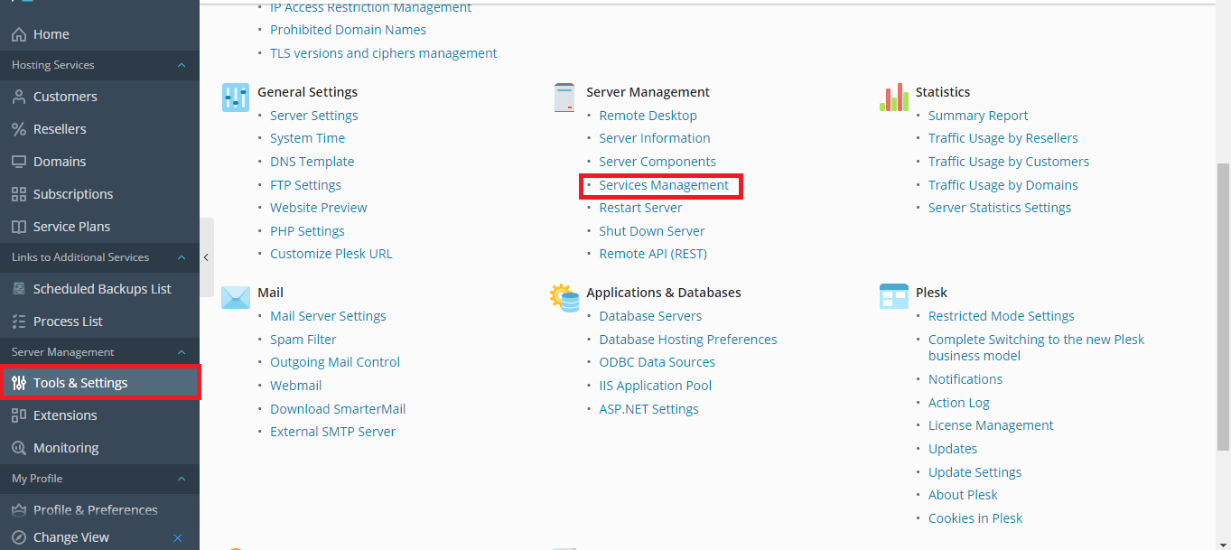This screenshot has height=550, width=1231.
Task: Open the PHP Settings link
Action: pyautogui.click(x=307, y=231)
